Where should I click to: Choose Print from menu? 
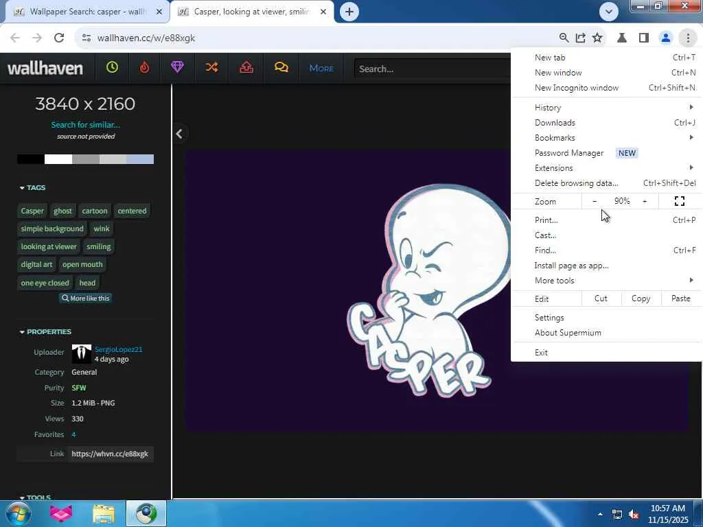click(606, 220)
